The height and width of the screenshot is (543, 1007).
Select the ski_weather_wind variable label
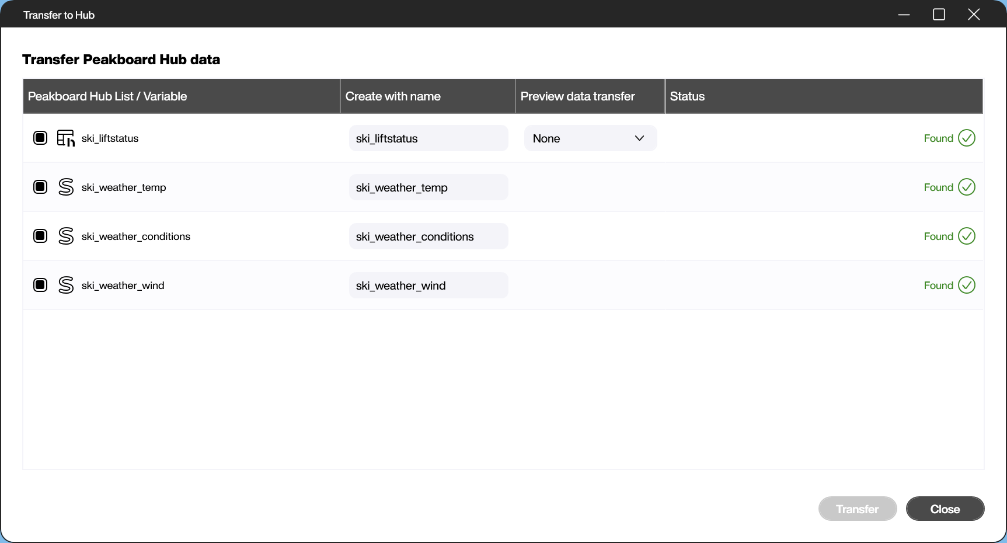(x=123, y=286)
